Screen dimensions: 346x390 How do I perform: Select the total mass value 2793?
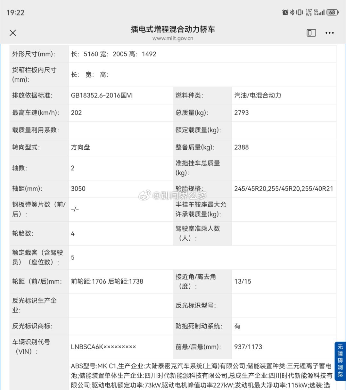[x=242, y=112]
